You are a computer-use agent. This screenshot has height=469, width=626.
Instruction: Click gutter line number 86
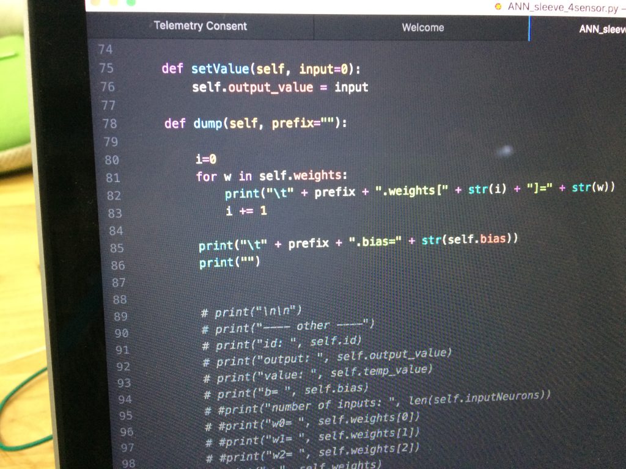[x=118, y=265]
